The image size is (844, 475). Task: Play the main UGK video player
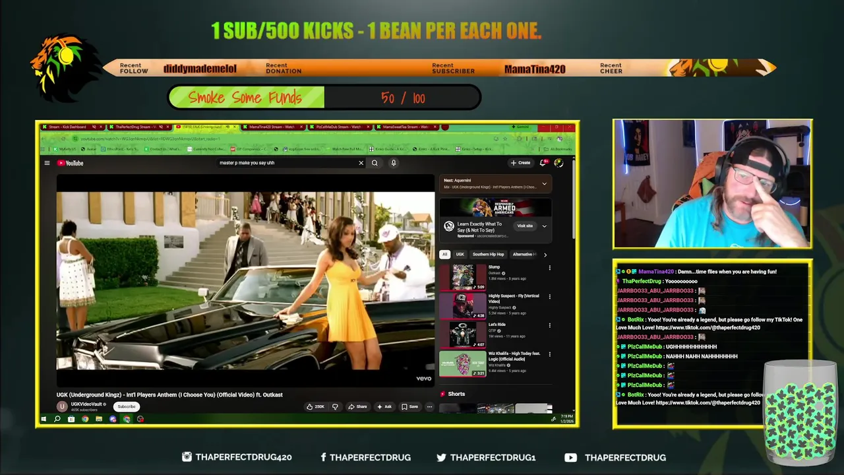(x=245, y=281)
